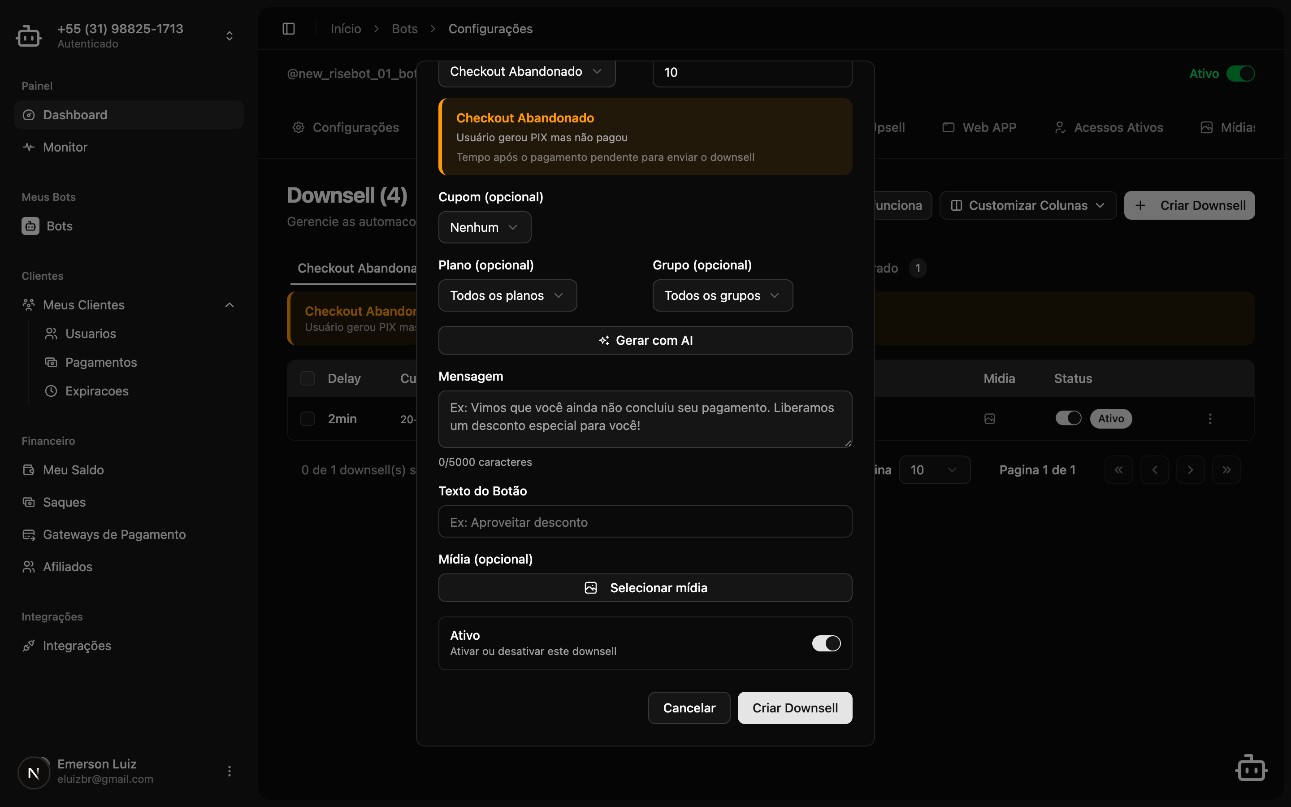Screen dimensions: 1291x807
Task: Click the Pagamentos banknote icon
Action: pos(51,362)
